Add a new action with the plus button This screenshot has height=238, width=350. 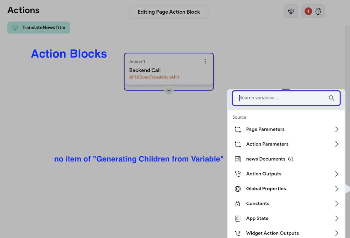click(169, 90)
